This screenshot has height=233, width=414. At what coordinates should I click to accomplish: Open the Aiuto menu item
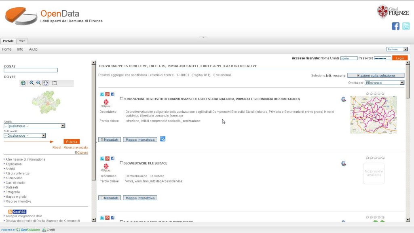(x=33, y=49)
